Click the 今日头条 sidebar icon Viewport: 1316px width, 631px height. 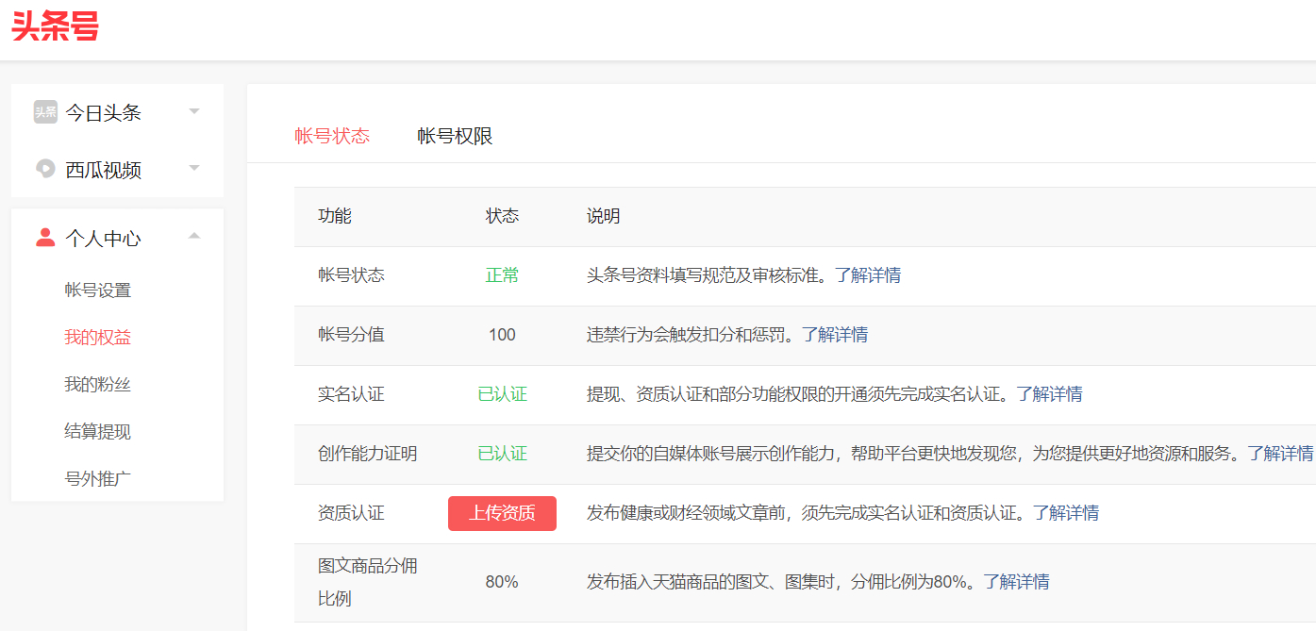tap(45, 112)
